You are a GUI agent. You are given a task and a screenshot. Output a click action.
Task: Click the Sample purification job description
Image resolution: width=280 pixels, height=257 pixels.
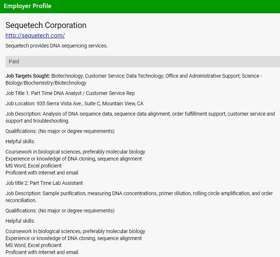[140, 197]
